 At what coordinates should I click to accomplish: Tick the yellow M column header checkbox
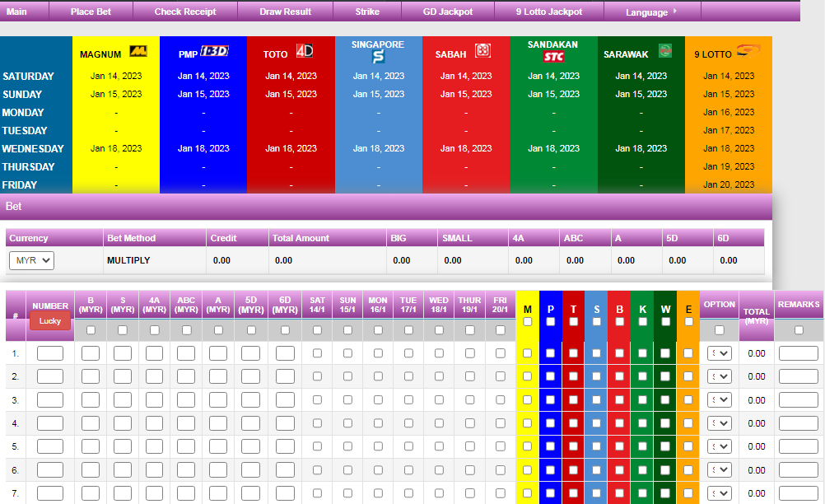coord(528,322)
